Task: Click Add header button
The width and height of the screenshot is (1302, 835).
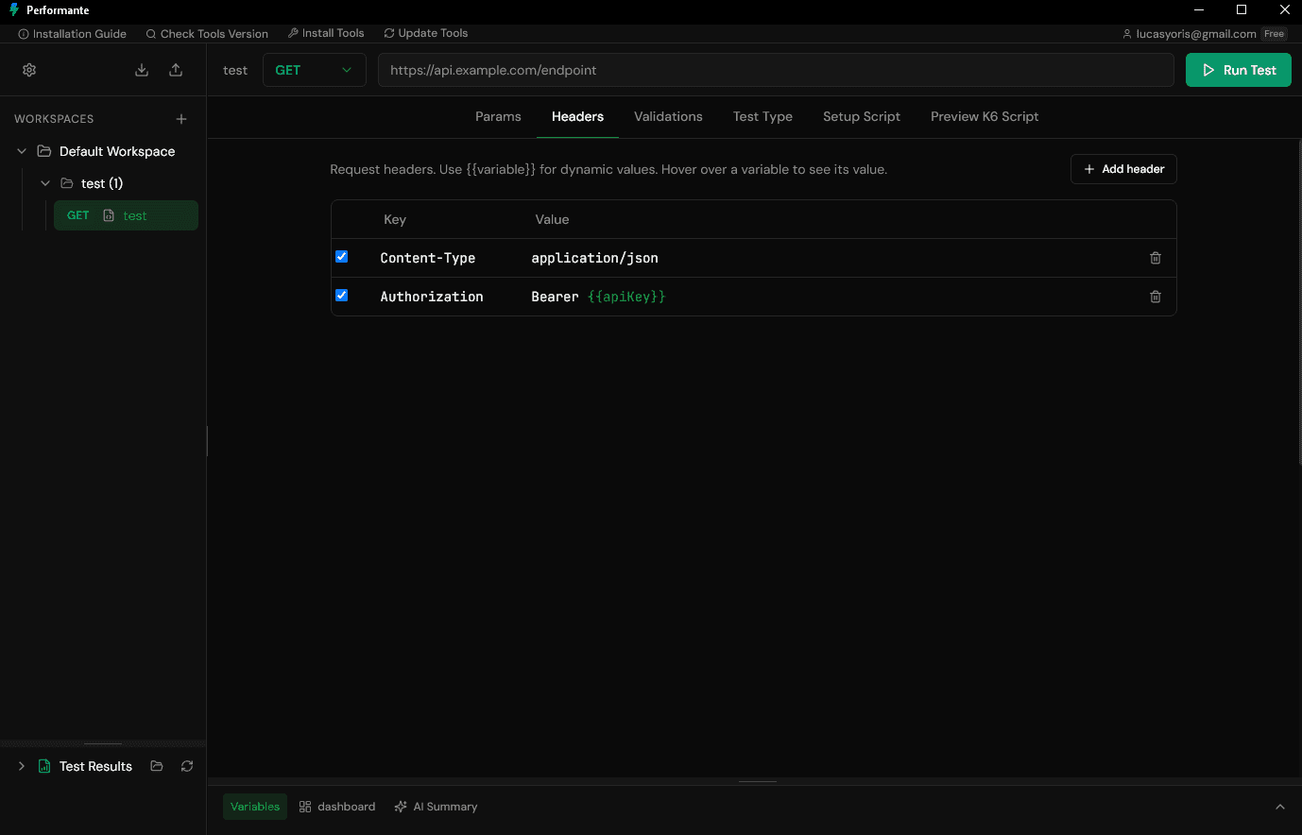Action: (x=1122, y=168)
